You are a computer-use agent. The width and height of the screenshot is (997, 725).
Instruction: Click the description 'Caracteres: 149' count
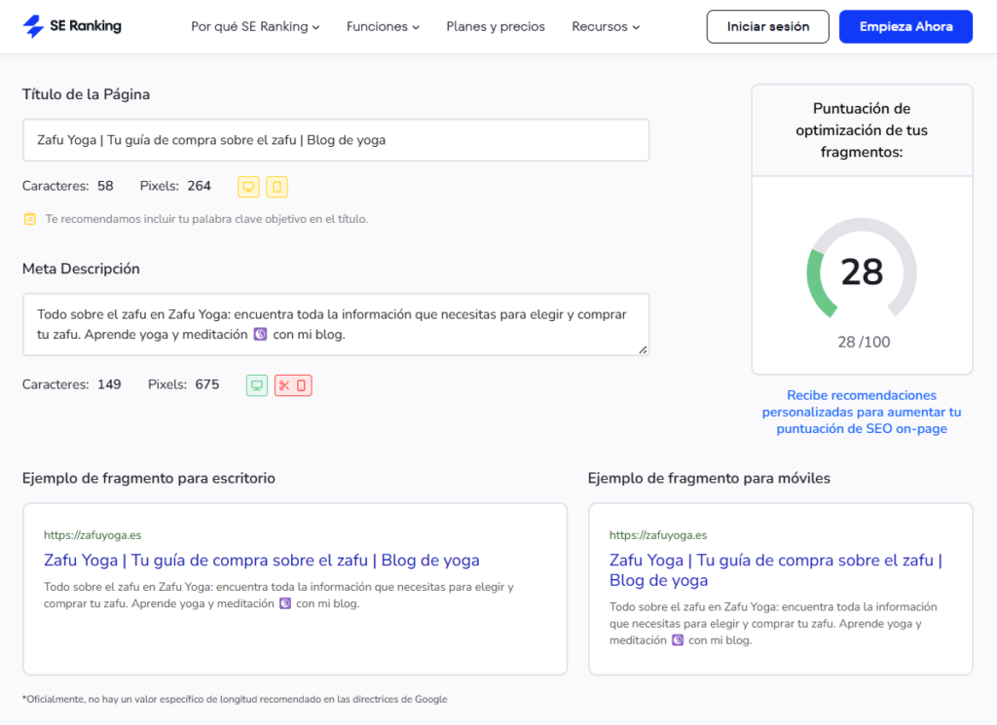tap(72, 384)
